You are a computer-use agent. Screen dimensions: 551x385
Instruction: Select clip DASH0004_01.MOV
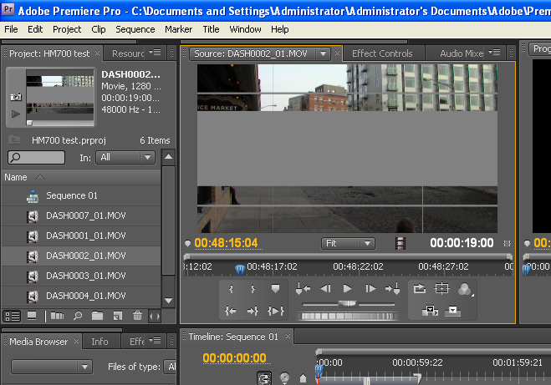tap(81, 296)
